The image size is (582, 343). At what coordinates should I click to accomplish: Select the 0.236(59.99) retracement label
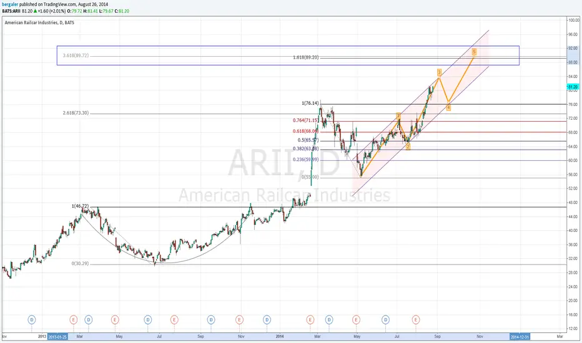point(305,160)
